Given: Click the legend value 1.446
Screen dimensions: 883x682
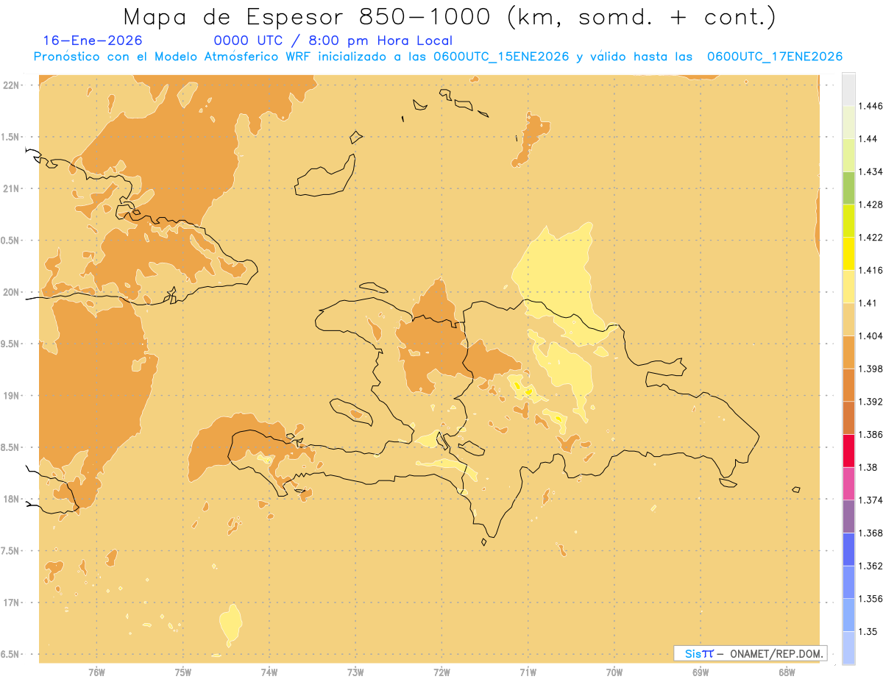Looking at the screenshot, I should click(x=870, y=106).
